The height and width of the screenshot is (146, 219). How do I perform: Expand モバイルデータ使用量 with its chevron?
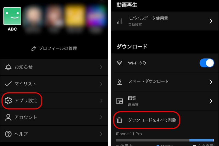point(211,21)
